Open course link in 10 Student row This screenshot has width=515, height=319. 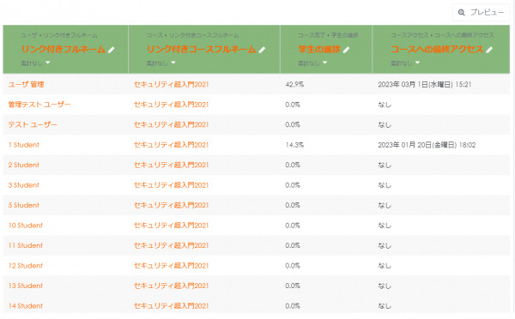point(171,226)
